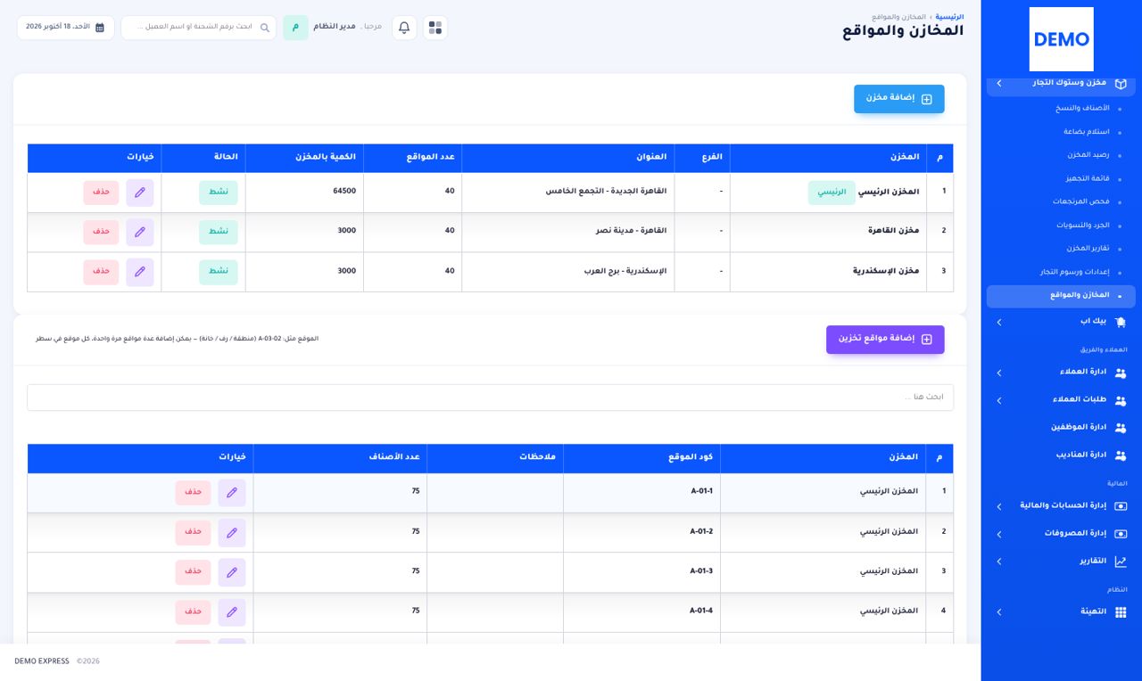Edit مخزن الإسكندرية with pencil icon
Viewport: 1142px width, 681px height.
coord(140,272)
